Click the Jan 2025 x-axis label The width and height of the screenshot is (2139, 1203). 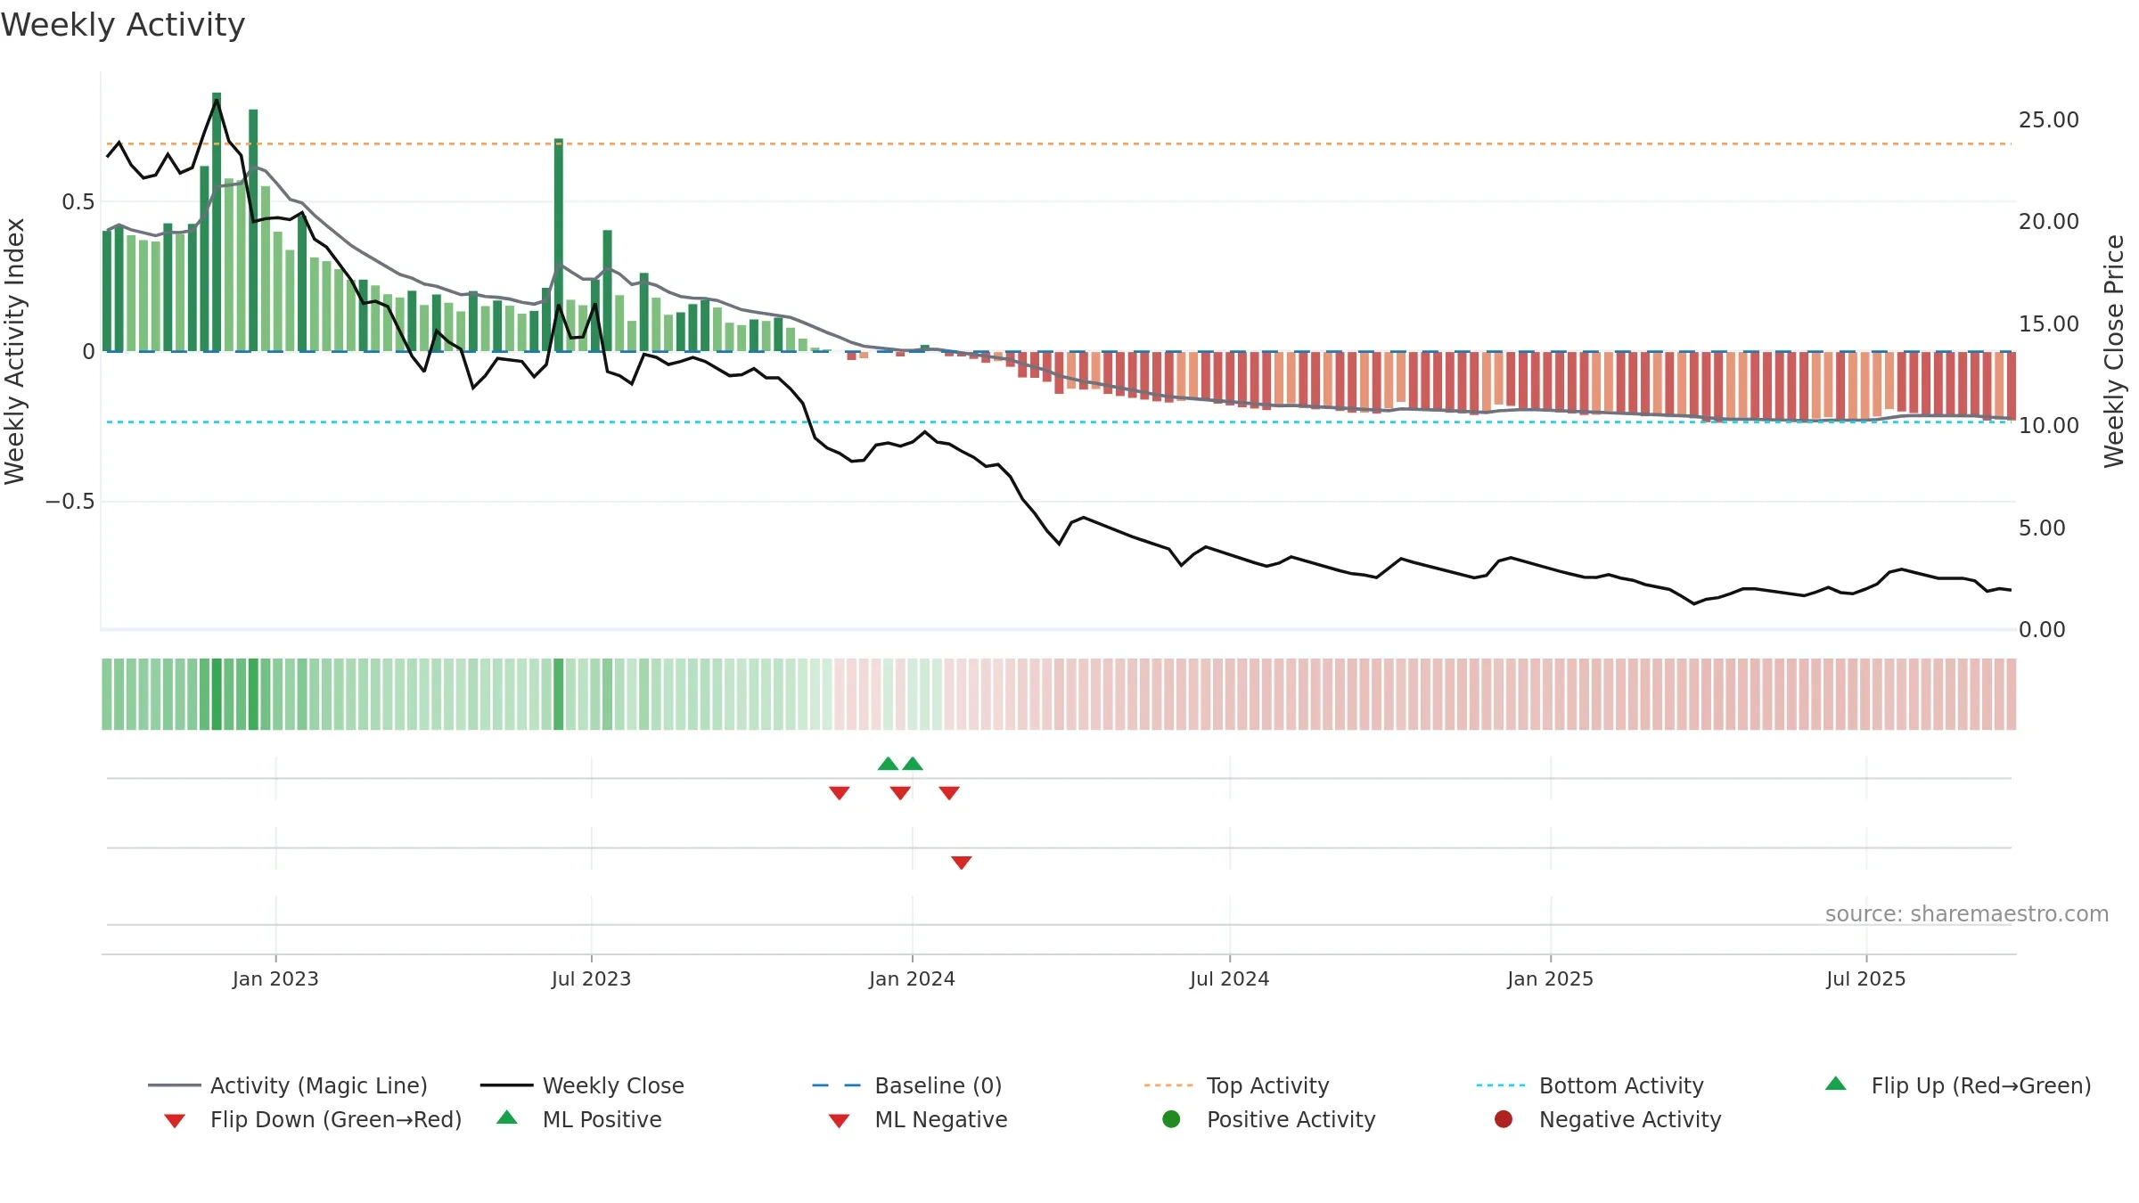pos(1550,978)
